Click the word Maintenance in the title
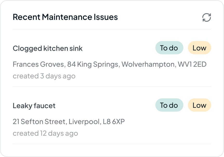This screenshot has height=157, width=224. [67, 17]
